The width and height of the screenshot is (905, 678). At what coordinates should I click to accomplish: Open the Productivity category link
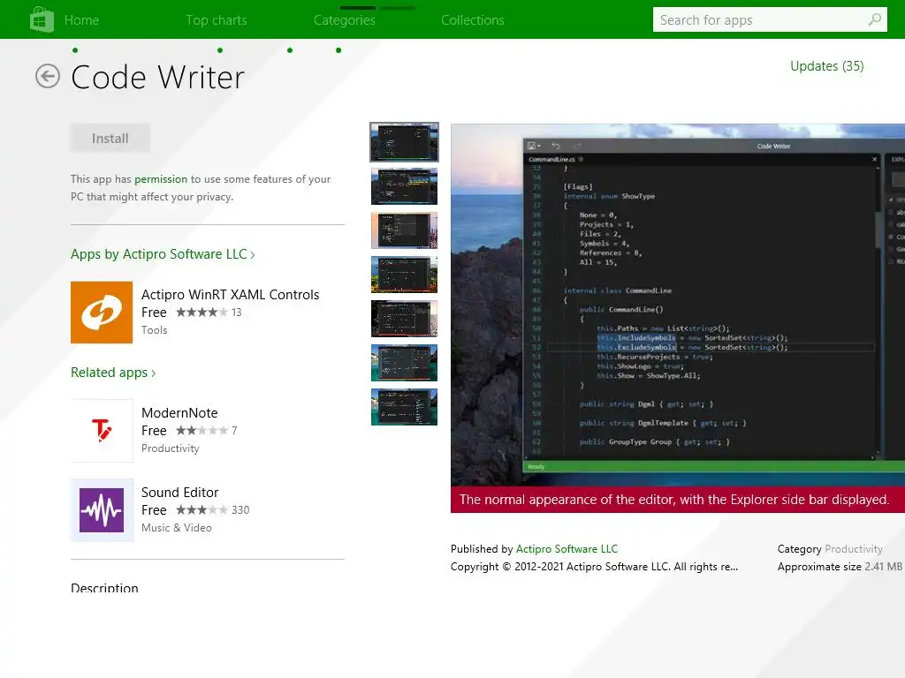[854, 549]
